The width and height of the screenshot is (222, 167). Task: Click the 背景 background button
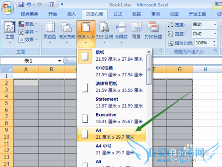(136, 31)
